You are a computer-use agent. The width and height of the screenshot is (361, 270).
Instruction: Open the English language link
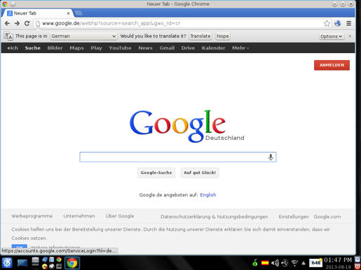[208, 195]
